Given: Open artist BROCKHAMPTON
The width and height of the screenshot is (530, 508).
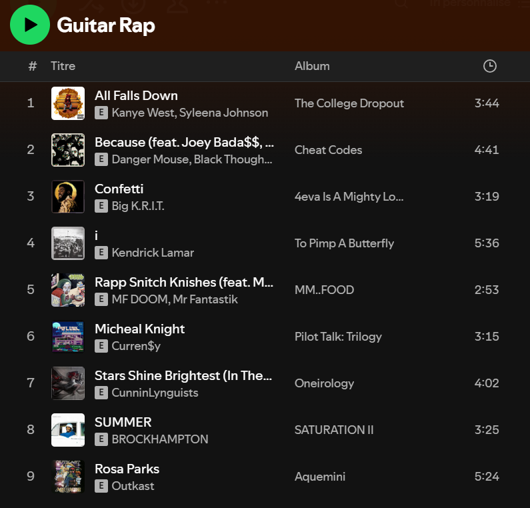Looking at the screenshot, I should point(160,439).
